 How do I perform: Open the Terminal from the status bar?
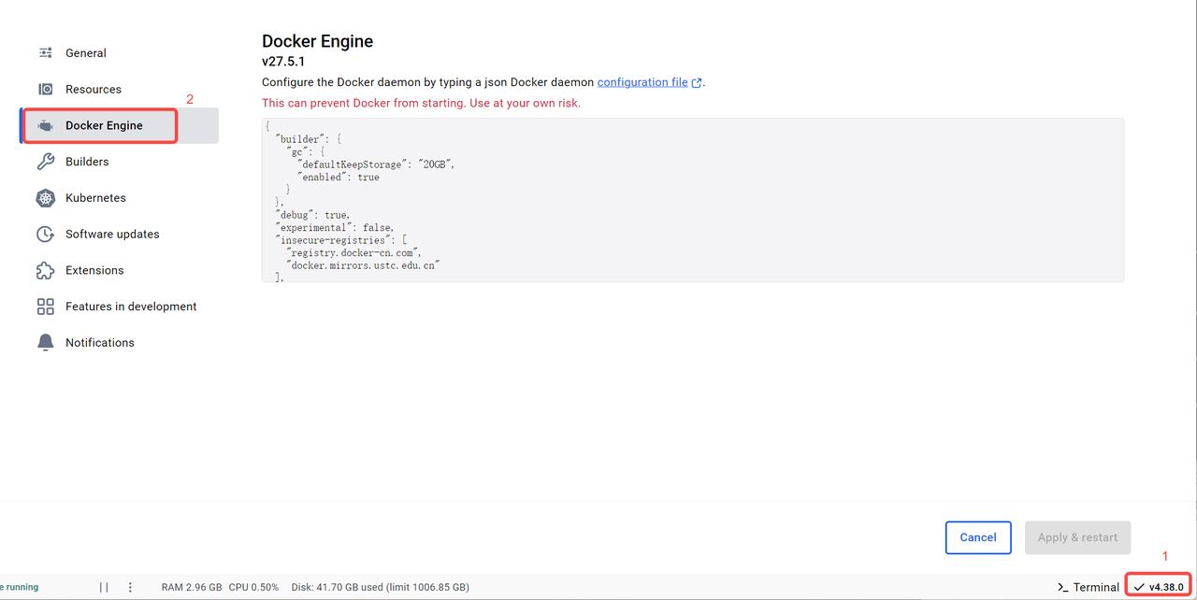pyautogui.click(x=1089, y=587)
